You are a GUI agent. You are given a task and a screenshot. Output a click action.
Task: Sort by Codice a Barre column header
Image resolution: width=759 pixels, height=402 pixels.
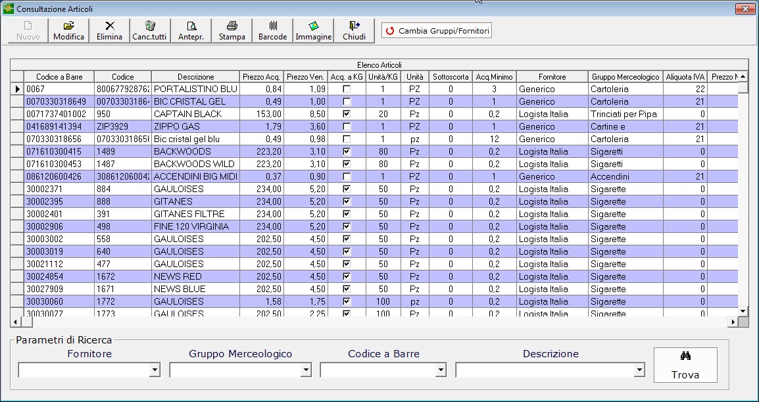pyautogui.click(x=59, y=76)
